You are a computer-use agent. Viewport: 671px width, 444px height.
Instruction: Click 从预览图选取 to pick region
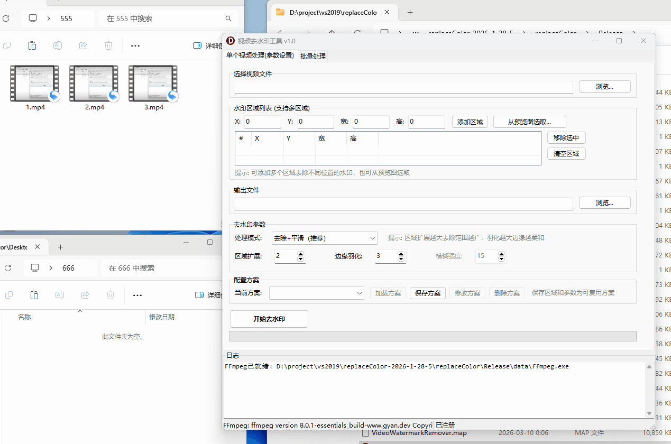point(529,122)
